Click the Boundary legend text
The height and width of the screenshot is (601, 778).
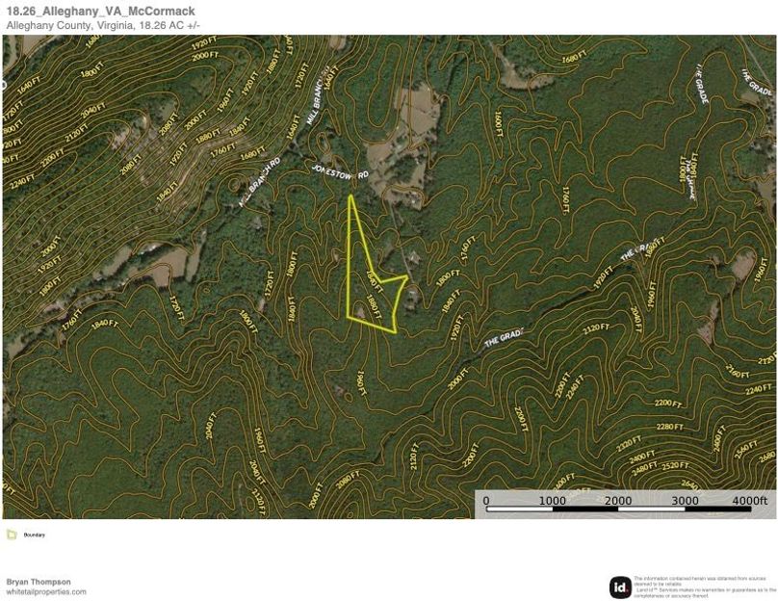point(35,535)
